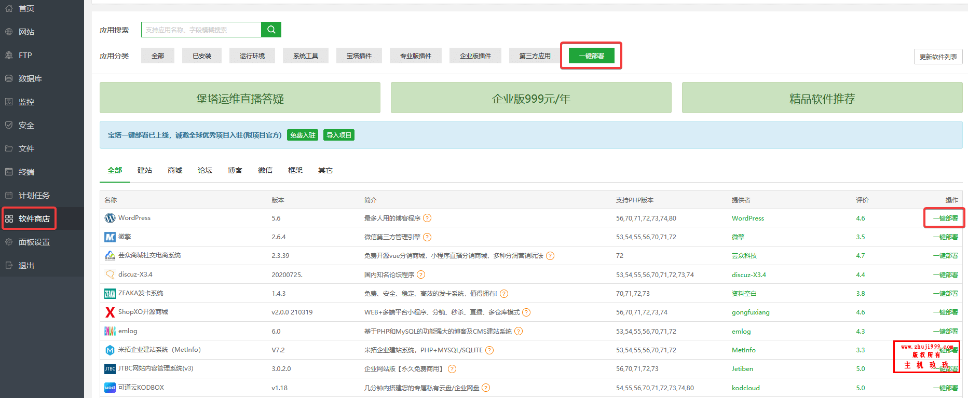Image resolution: width=968 pixels, height=398 pixels.
Task: Switch to the 论坛 tab
Action: point(205,170)
